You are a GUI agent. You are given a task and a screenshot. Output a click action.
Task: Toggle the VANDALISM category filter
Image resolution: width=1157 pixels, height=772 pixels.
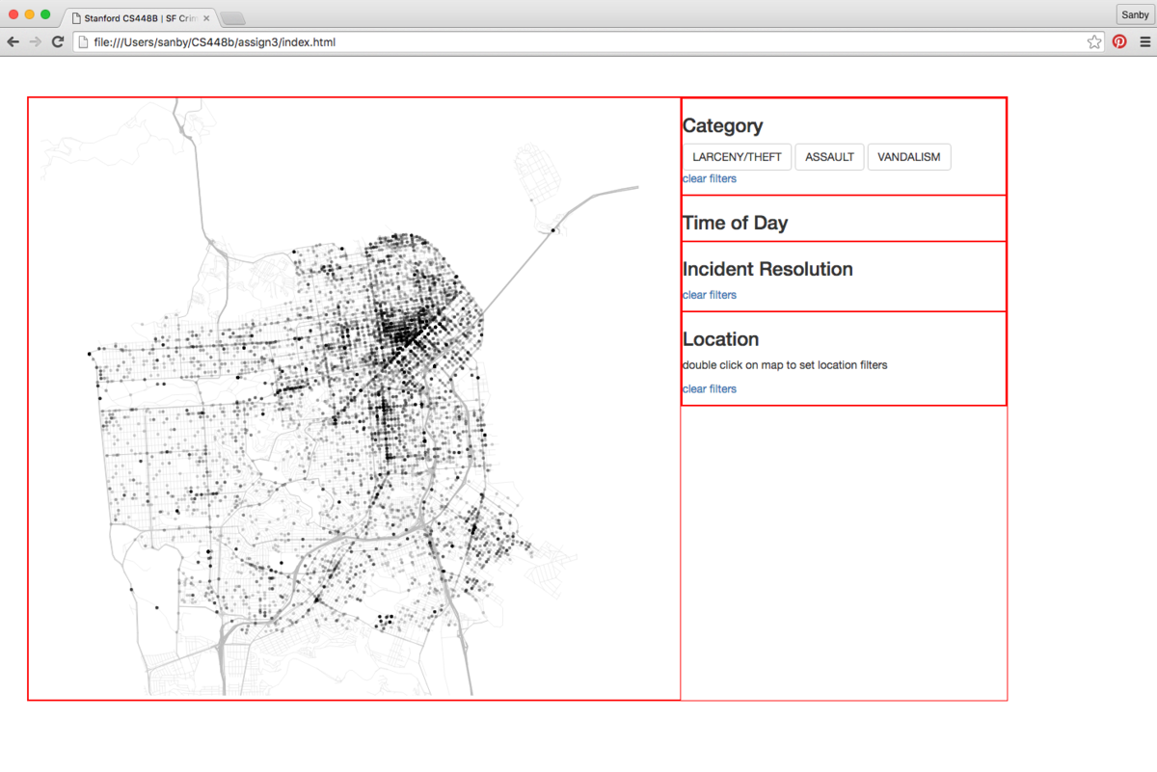[909, 157]
